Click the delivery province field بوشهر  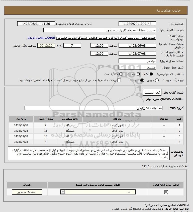tap(137, 61)
